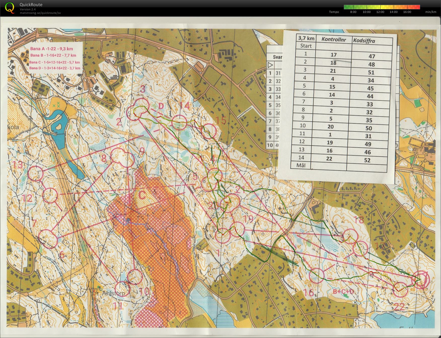Click the control circle numbered 12
The height and width of the screenshot is (338, 441).
tap(50, 195)
